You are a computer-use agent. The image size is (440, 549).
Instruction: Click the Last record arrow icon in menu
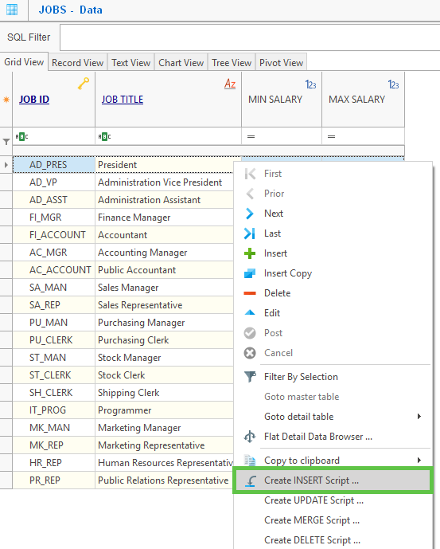(x=249, y=233)
